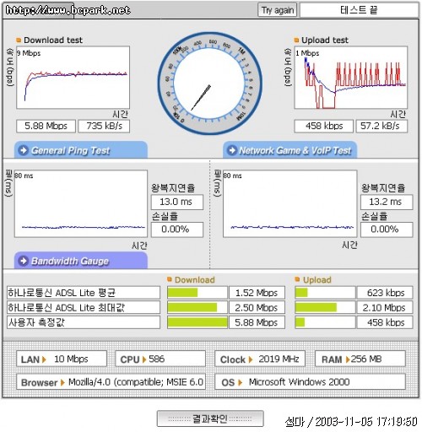Click the RAM 256 MB info box
Viewport: 422px width, 432px height.
coord(360,359)
